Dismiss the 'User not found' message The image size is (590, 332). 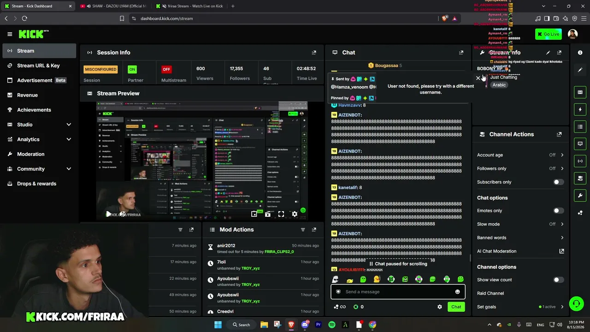pyautogui.click(x=478, y=78)
